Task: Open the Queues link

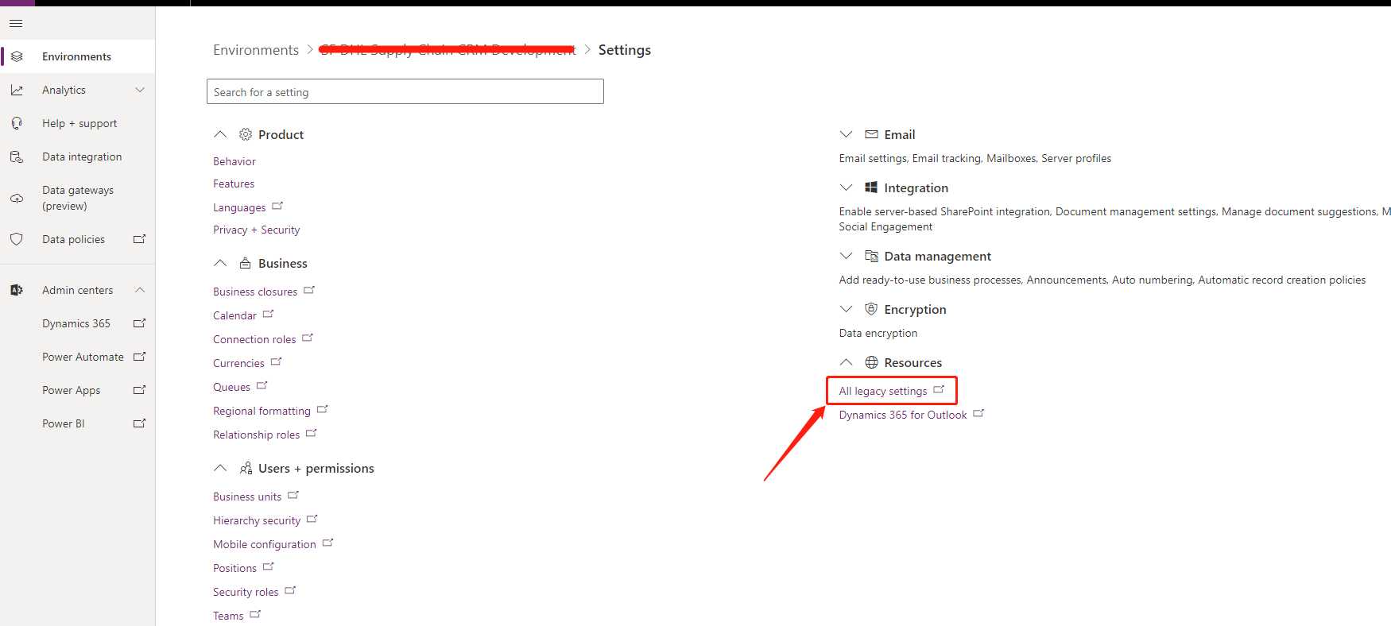Action: pos(231,387)
